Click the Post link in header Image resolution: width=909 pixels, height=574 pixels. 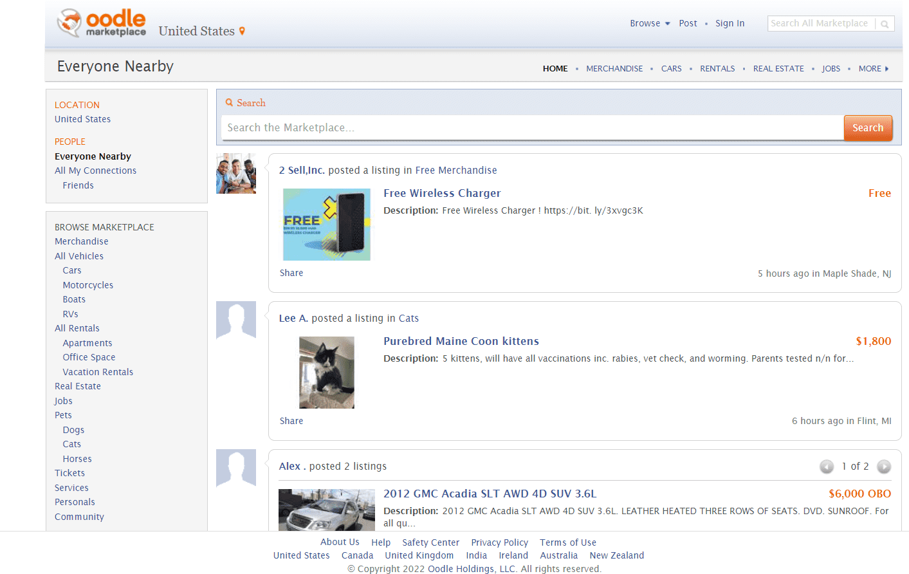pos(688,23)
